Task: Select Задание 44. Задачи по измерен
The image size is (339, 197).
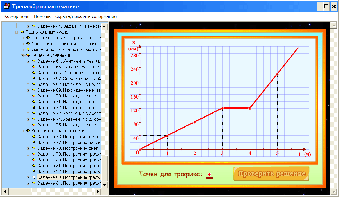Action: 69,26
